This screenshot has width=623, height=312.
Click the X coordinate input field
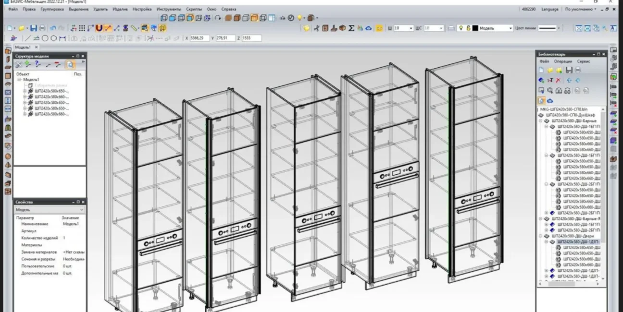coord(200,38)
